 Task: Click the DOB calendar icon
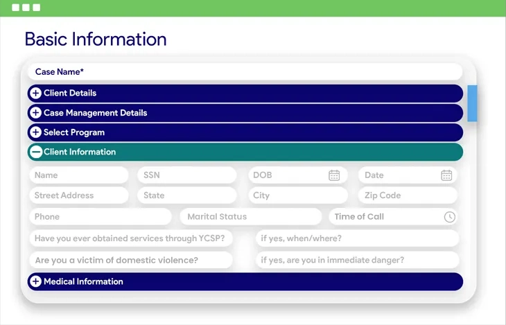334,175
